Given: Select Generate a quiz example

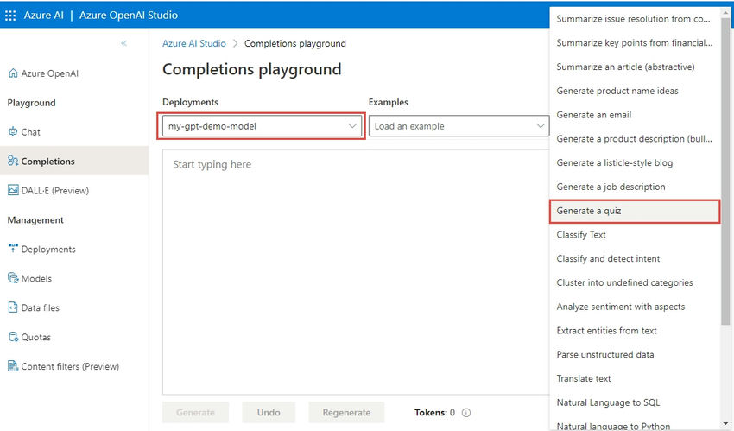Looking at the screenshot, I should tap(635, 211).
